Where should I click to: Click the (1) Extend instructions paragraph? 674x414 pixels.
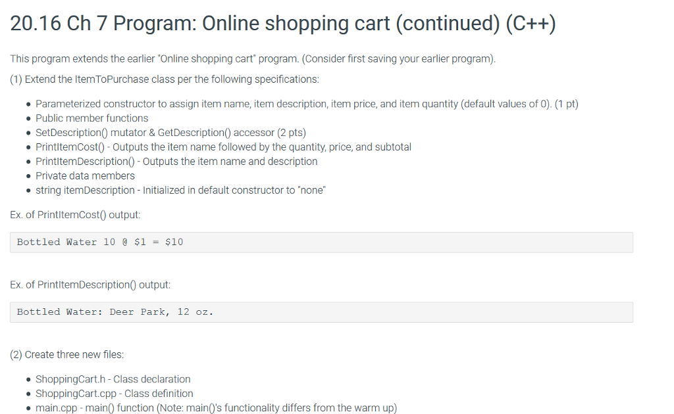point(165,79)
